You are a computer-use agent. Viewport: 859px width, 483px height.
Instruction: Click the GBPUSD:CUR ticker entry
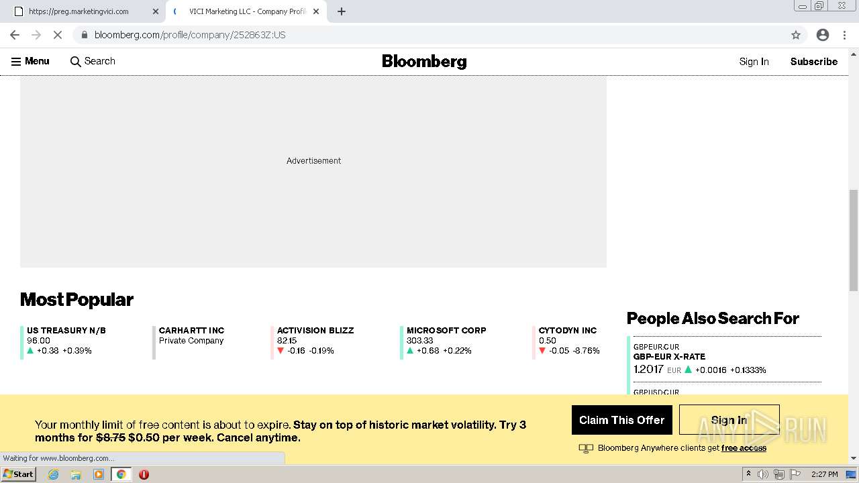[x=656, y=392]
